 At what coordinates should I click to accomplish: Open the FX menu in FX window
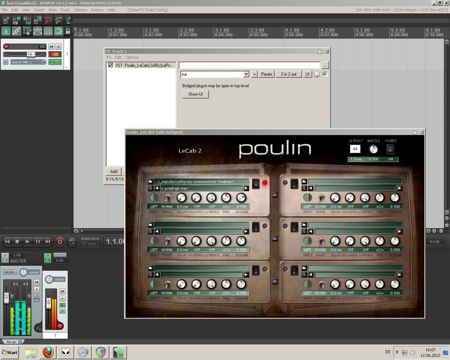(x=109, y=57)
